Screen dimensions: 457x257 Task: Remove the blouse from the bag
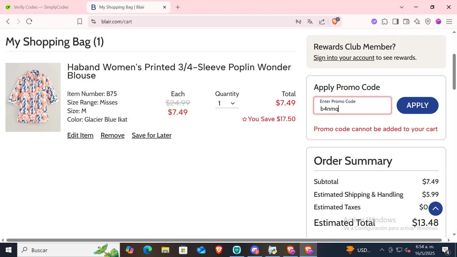point(112,135)
